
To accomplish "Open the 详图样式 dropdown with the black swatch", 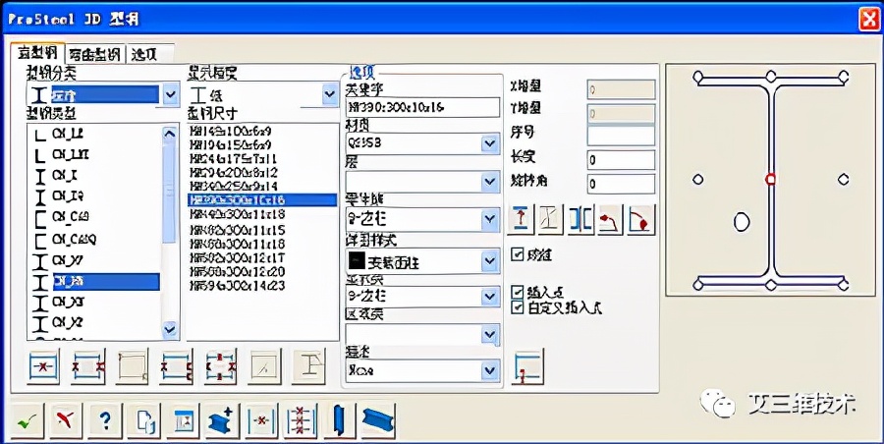I will [x=490, y=261].
